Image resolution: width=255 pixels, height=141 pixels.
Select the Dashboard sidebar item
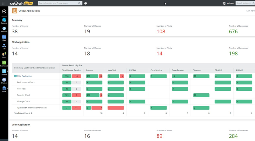point(4,64)
